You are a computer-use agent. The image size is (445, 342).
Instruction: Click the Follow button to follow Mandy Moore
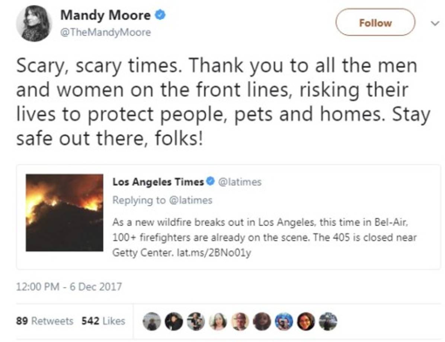pos(375,22)
